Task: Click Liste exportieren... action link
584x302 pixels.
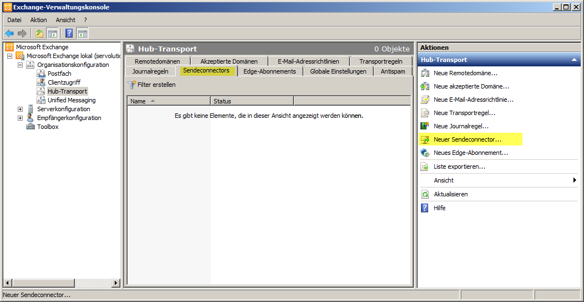Action: click(459, 167)
